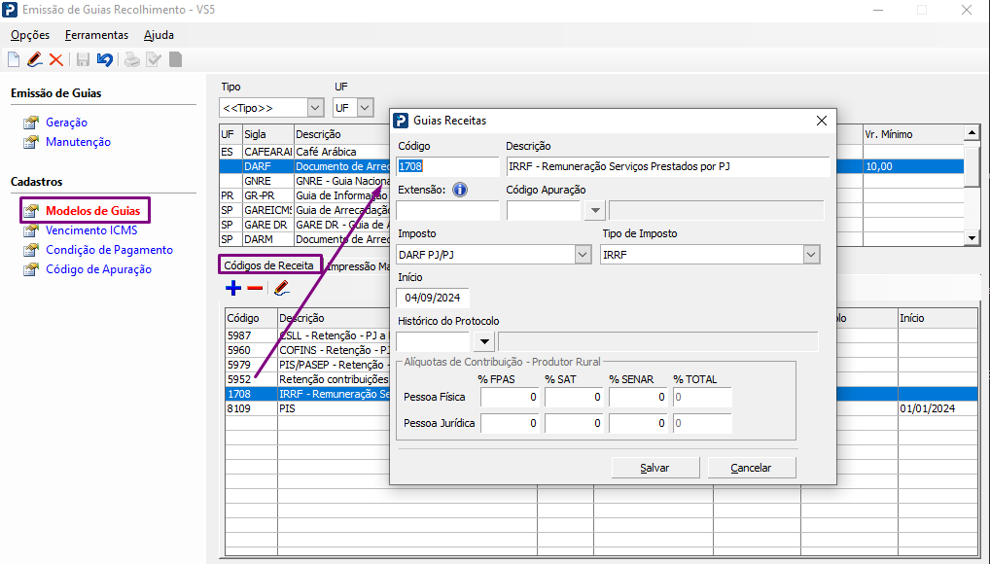
Task: Click the gray document icon in the toolbar
Action: point(175,59)
